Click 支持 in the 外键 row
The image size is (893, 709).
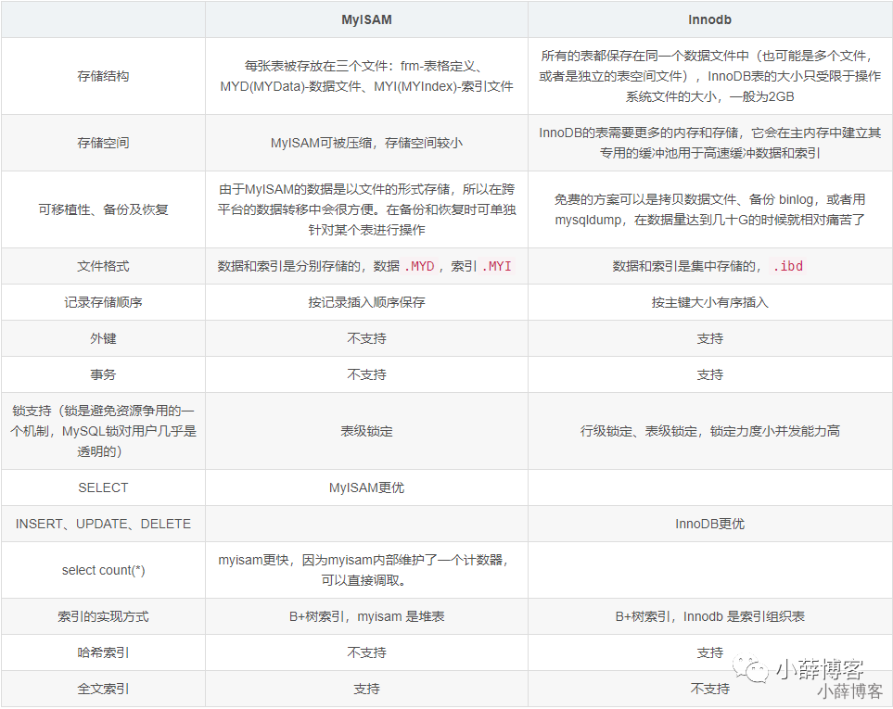[x=709, y=338]
